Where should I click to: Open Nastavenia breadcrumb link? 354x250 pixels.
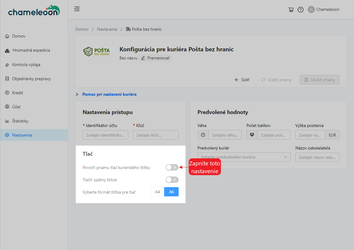pos(107,29)
